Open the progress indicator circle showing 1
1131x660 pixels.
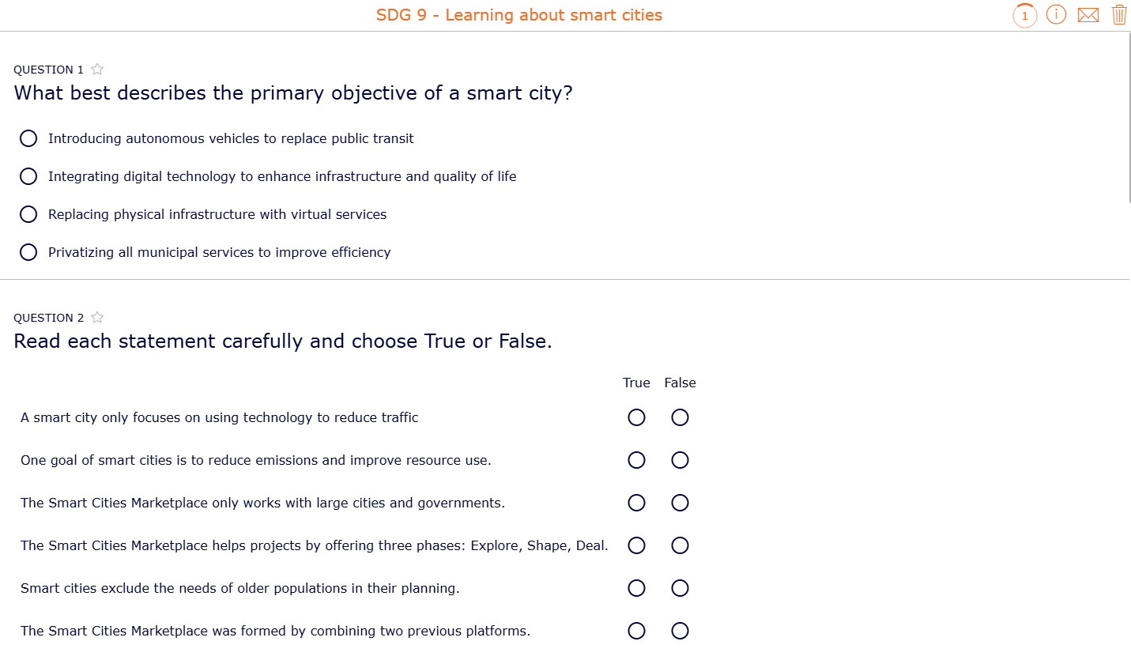pos(1025,15)
